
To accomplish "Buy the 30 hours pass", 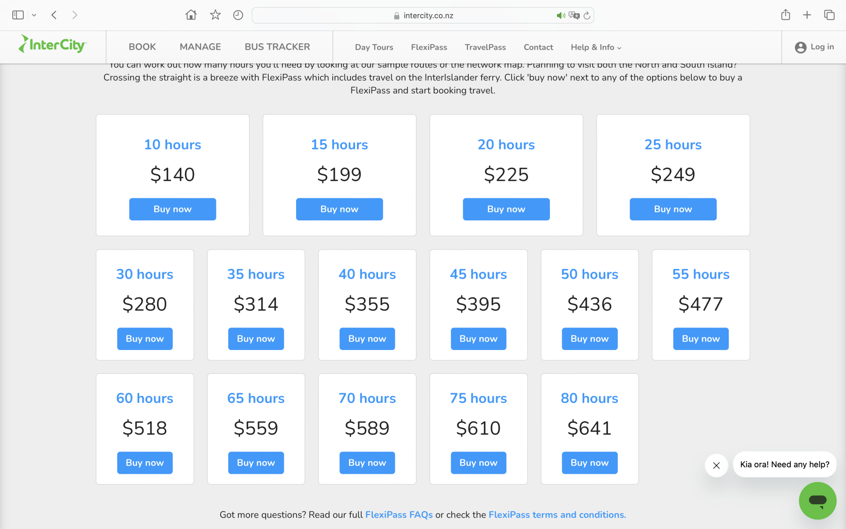I will (x=145, y=339).
